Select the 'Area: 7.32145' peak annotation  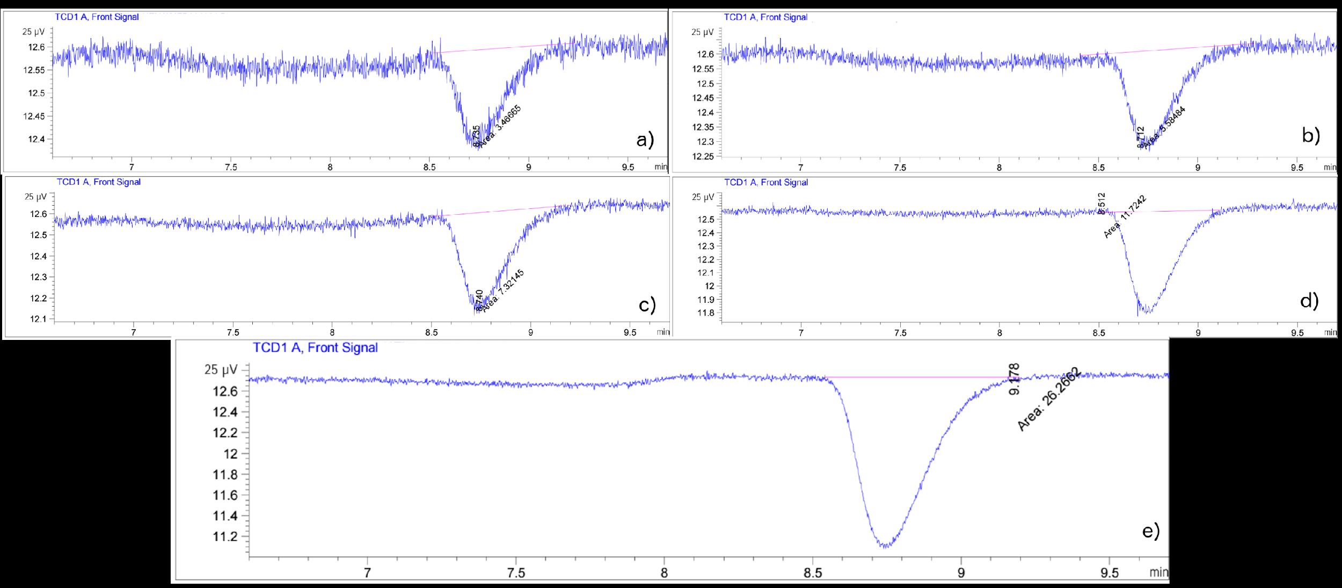pos(503,290)
